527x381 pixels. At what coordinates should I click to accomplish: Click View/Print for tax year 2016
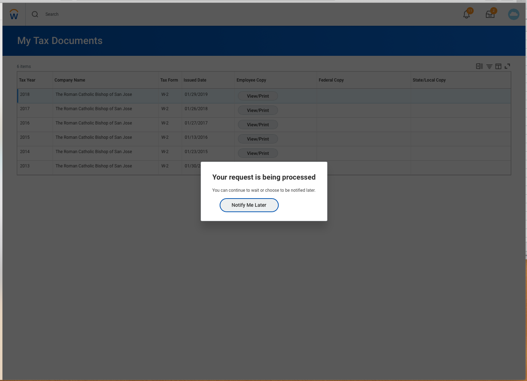(x=258, y=125)
